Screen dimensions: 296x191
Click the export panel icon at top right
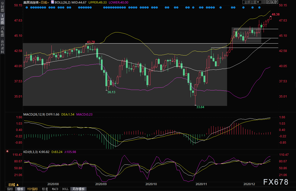tap(276, 2)
